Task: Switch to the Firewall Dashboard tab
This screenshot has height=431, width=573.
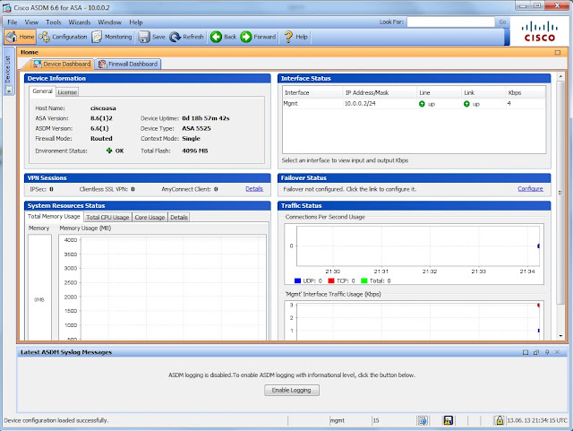Action: pos(128,64)
